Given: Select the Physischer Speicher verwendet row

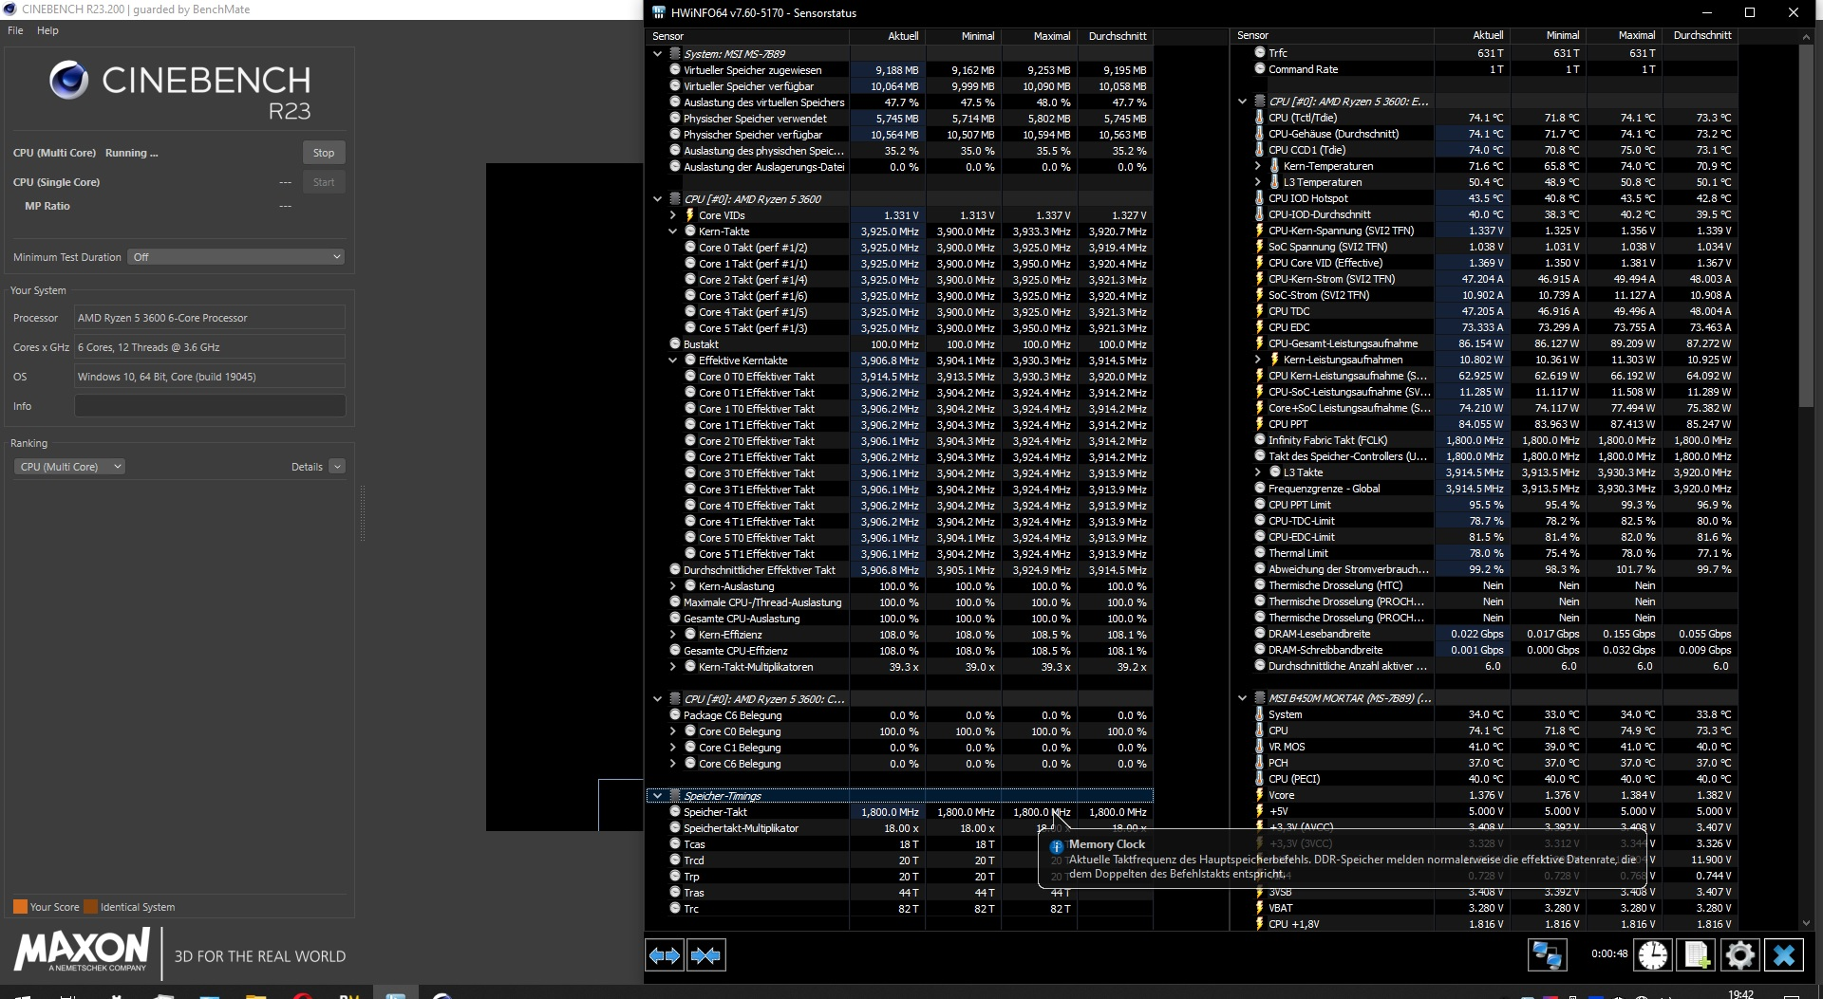Looking at the screenshot, I should click(x=900, y=119).
